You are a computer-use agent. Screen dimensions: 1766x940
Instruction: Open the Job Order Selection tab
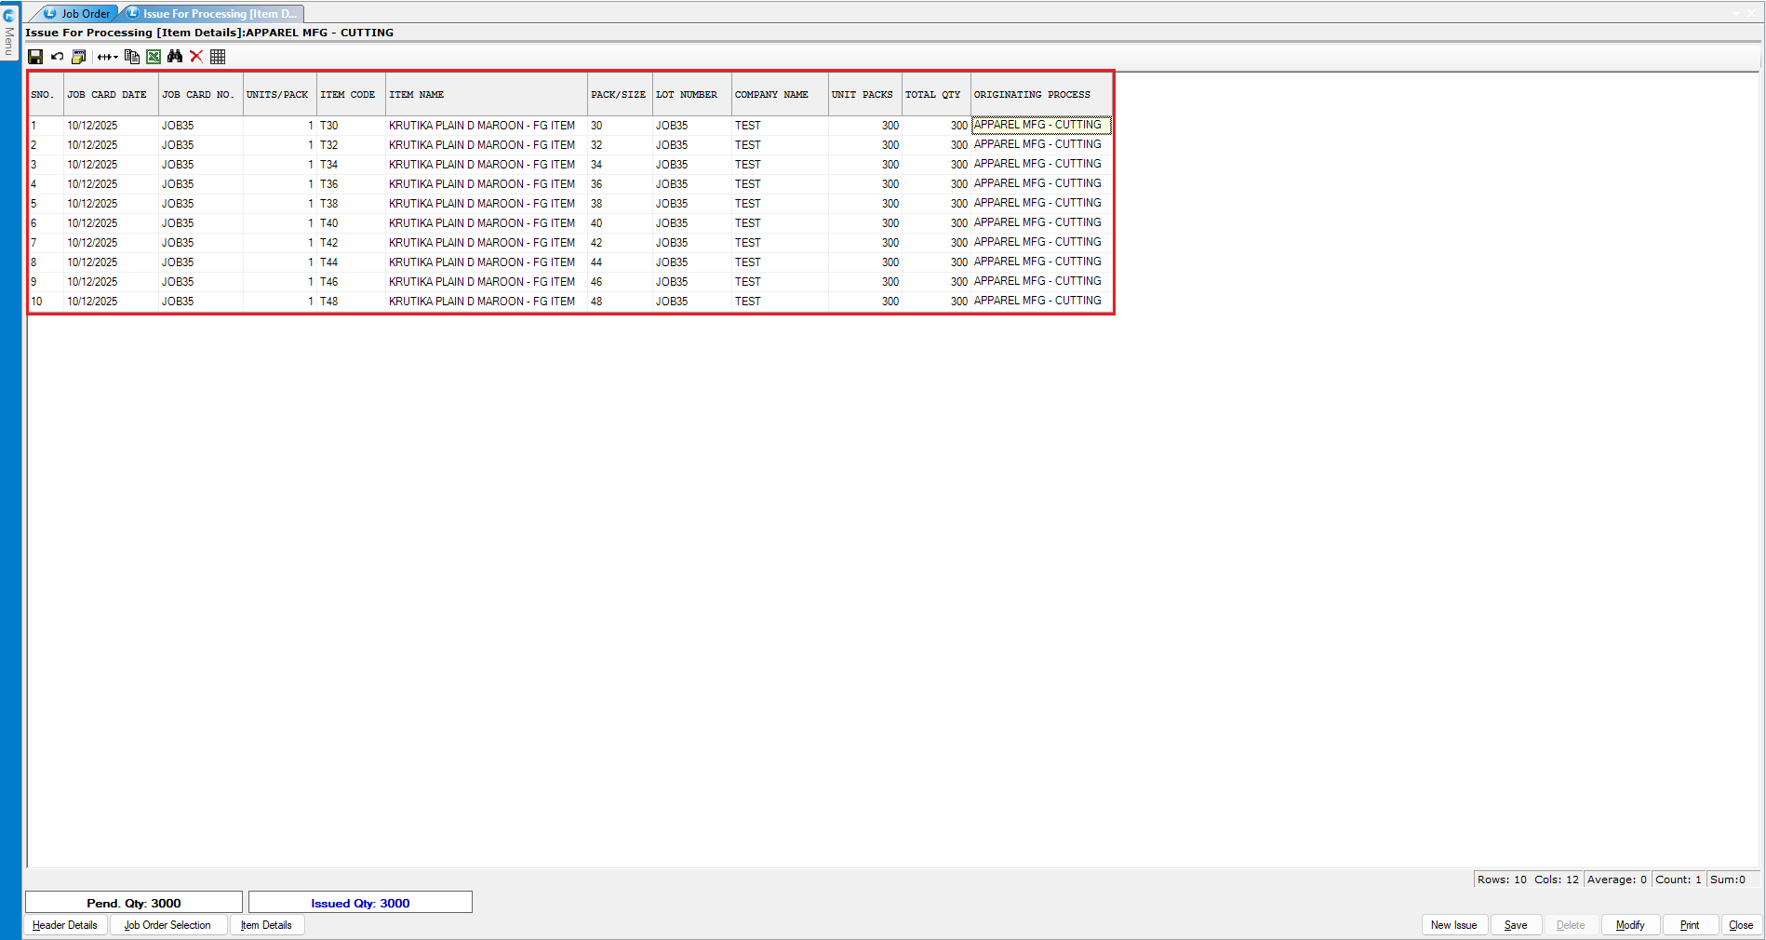[x=167, y=925]
